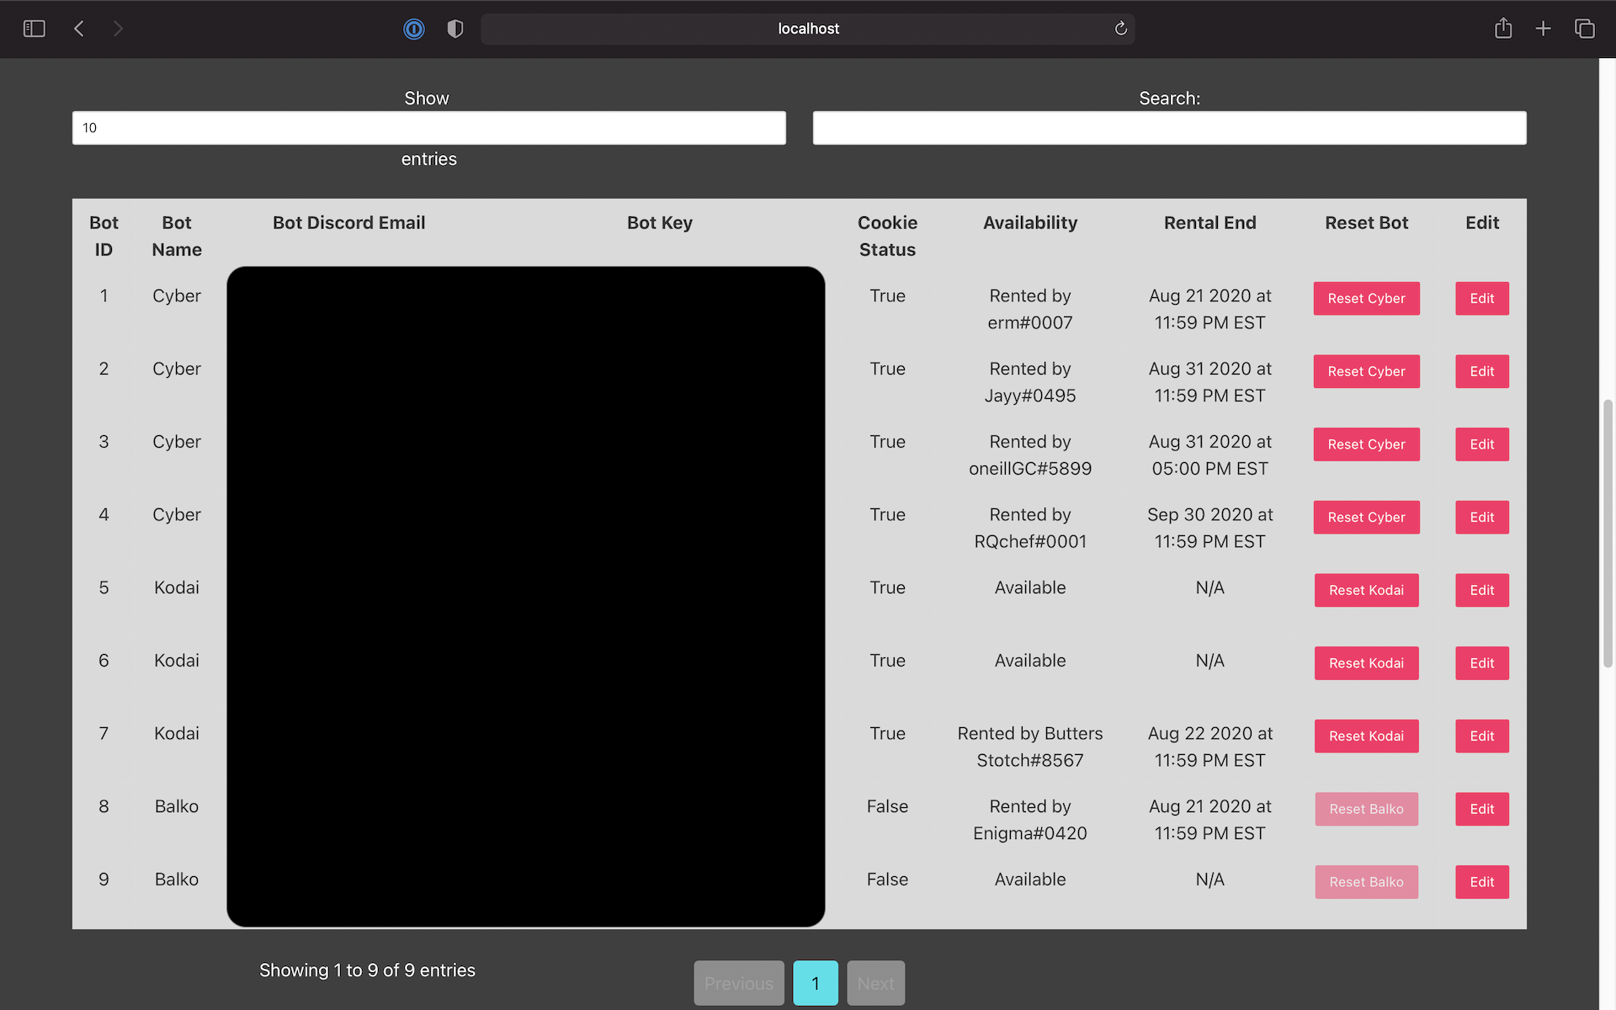Toggle the browser sidebar
The width and height of the screenshot is (1616, 1010).
[34, 28]
